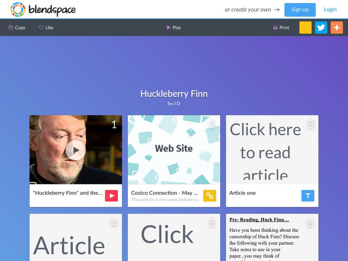Open tile 4 labeled Article
The width and height of the screenshot is (348, 261).
pyautogui.click(x=76, y=237)
